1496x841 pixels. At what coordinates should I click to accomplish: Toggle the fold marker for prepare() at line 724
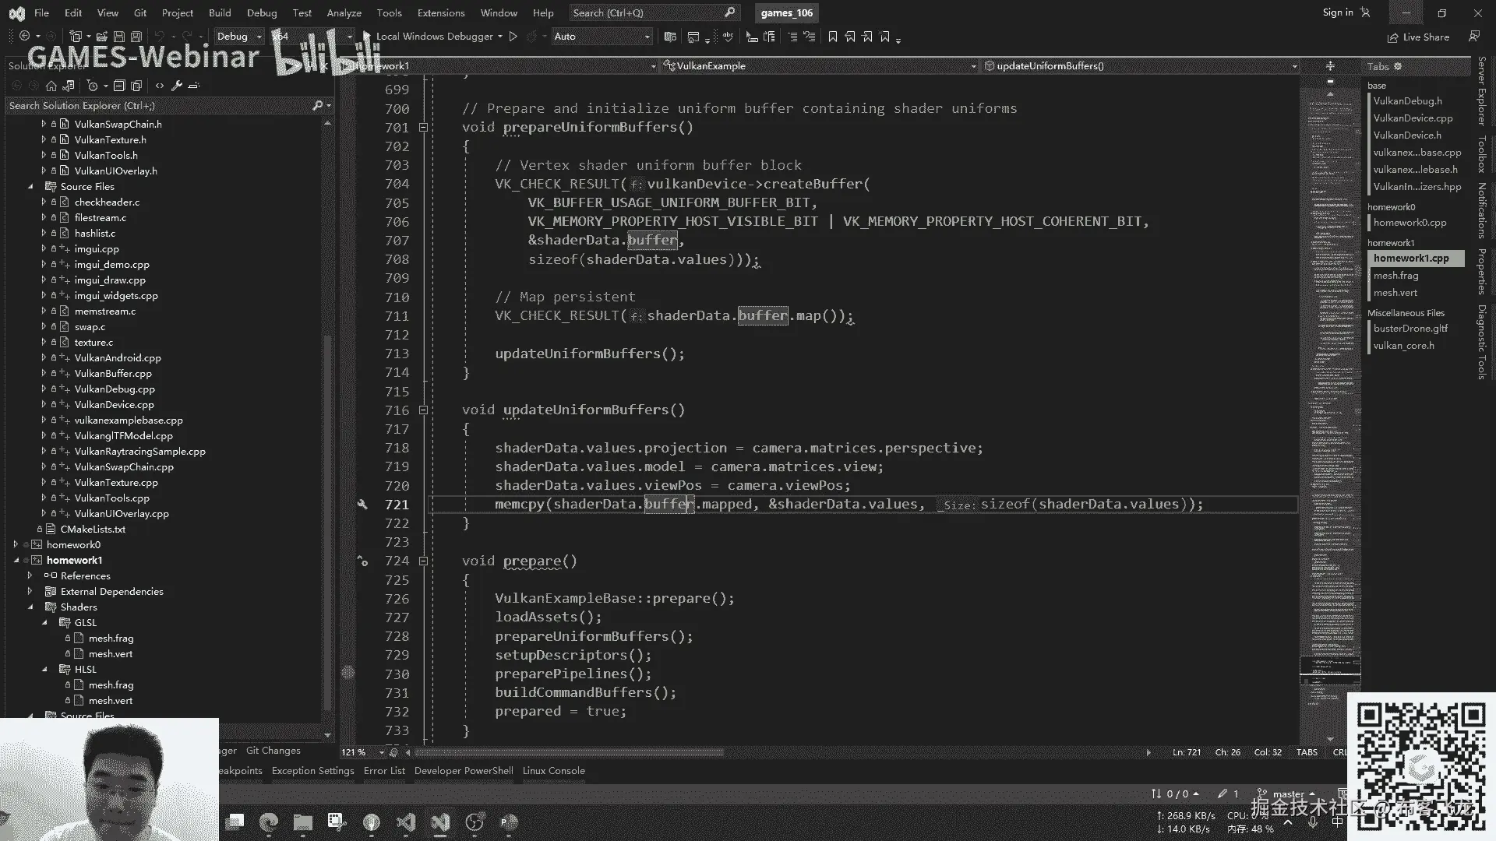423,561
